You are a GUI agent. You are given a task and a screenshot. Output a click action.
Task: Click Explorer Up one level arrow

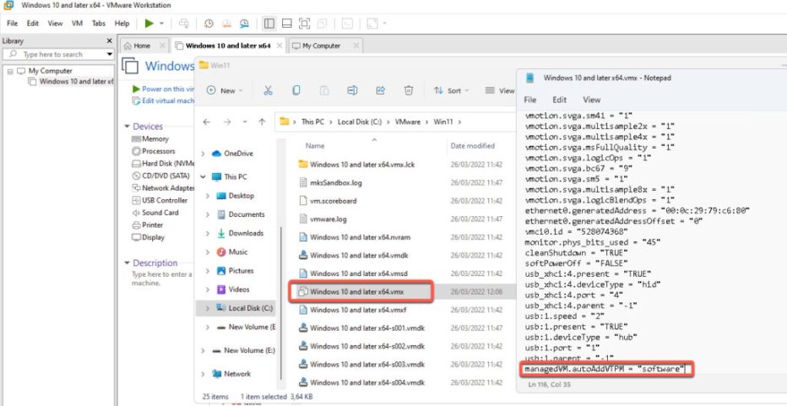[262, 122]
